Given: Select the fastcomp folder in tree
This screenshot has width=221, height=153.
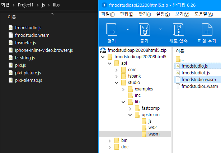Looking at the screenshot, I should click(x=151, y=108).
